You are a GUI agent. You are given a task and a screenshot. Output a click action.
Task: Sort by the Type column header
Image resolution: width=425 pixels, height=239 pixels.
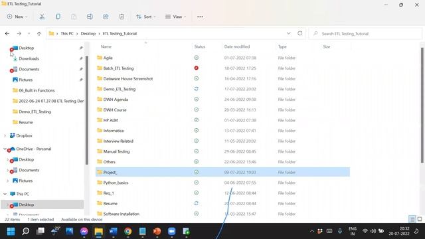point(282,46)
